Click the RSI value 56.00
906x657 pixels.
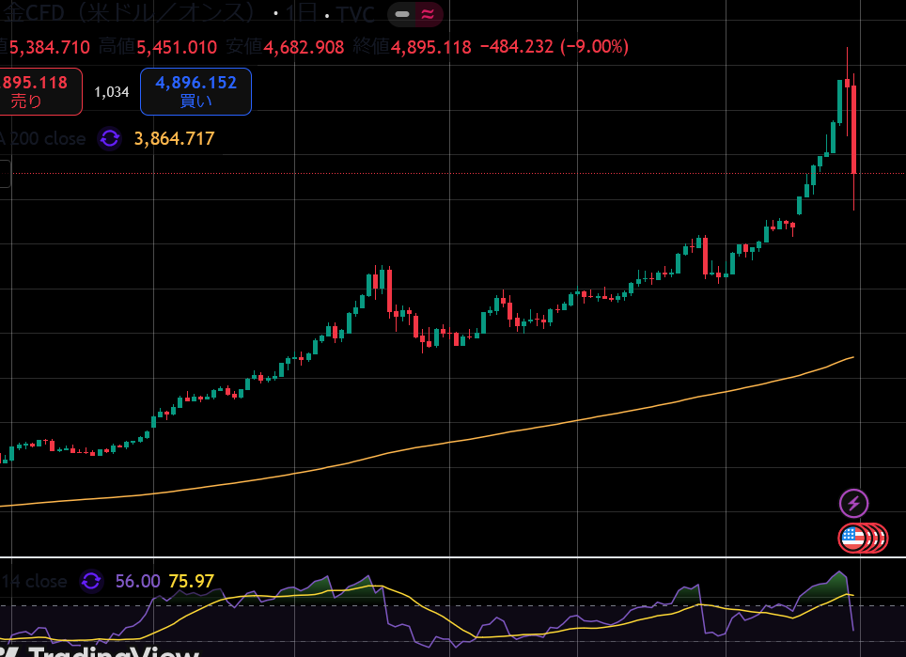pos(137,581)
